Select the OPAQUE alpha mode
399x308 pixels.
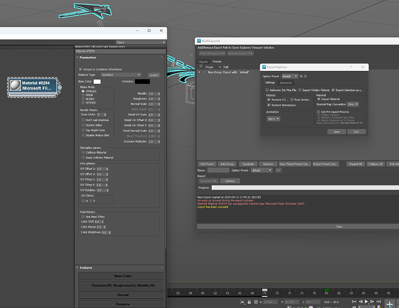tap(83, 91)
